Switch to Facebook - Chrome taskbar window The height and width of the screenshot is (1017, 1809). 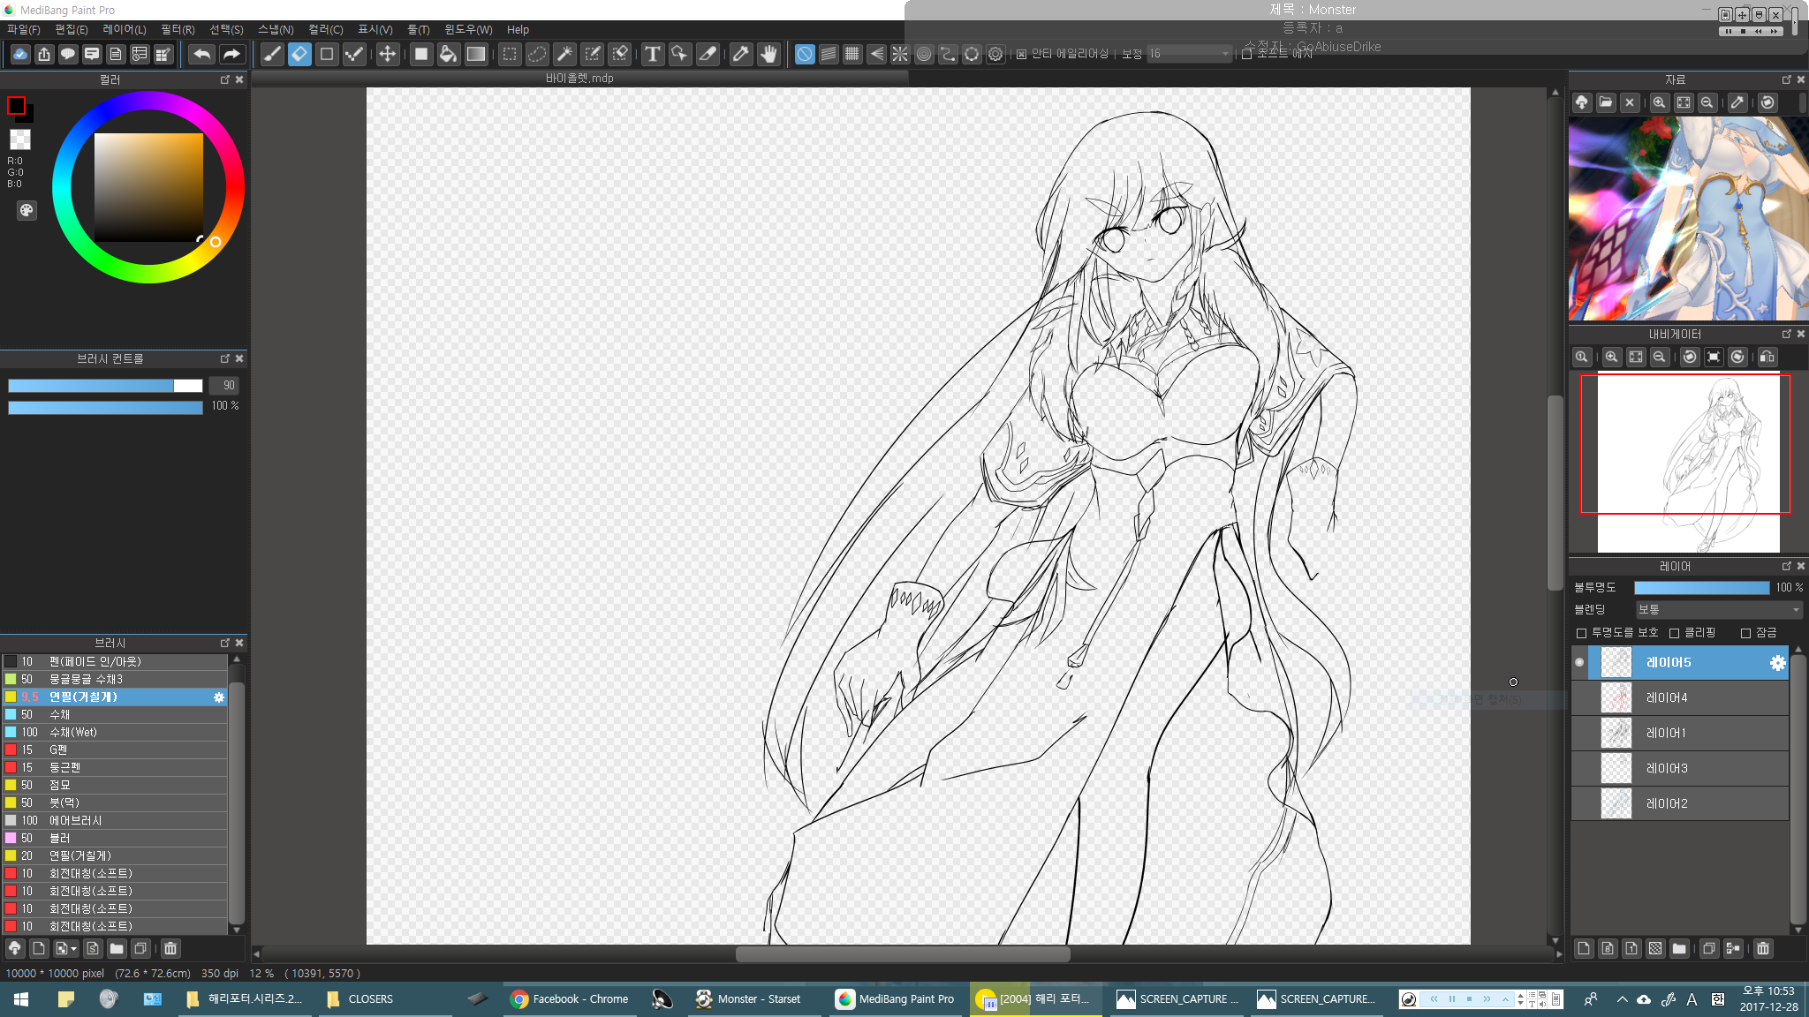[x=570, y=999]
